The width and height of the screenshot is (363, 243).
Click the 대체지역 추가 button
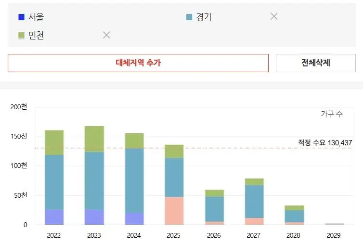click(138, 63)
